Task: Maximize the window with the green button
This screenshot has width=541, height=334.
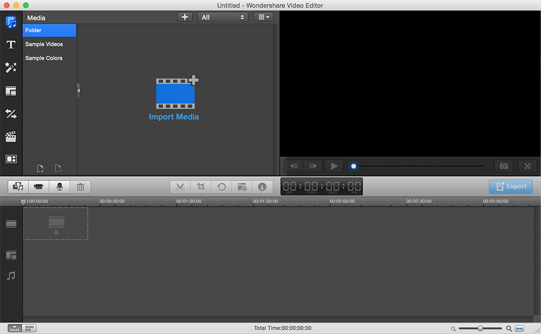Action: pyautogui.click(x=26, y=5)
